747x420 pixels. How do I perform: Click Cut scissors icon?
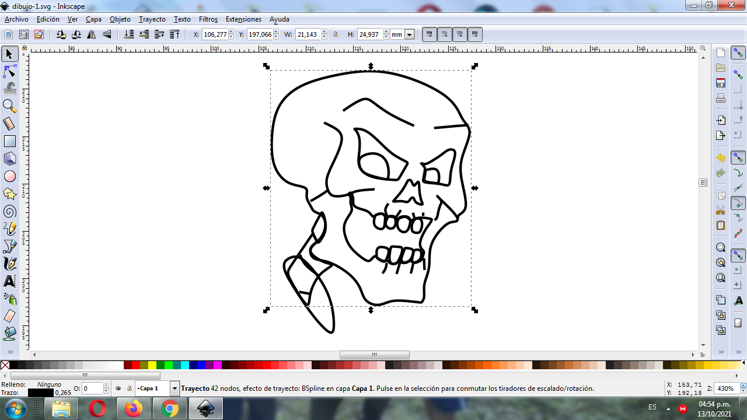click(x=721, y=210)
